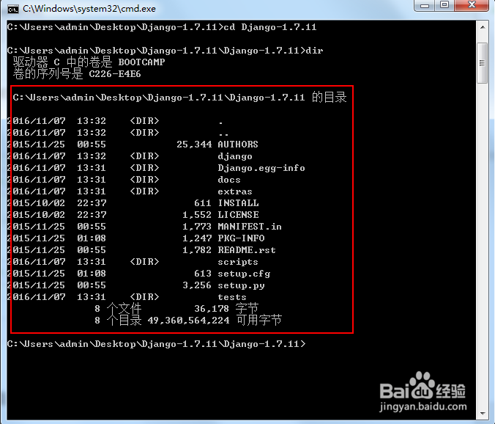The width and height of the screenshot is (495, 424).
Task: Click the django directory entry
Action: [235, 156]
